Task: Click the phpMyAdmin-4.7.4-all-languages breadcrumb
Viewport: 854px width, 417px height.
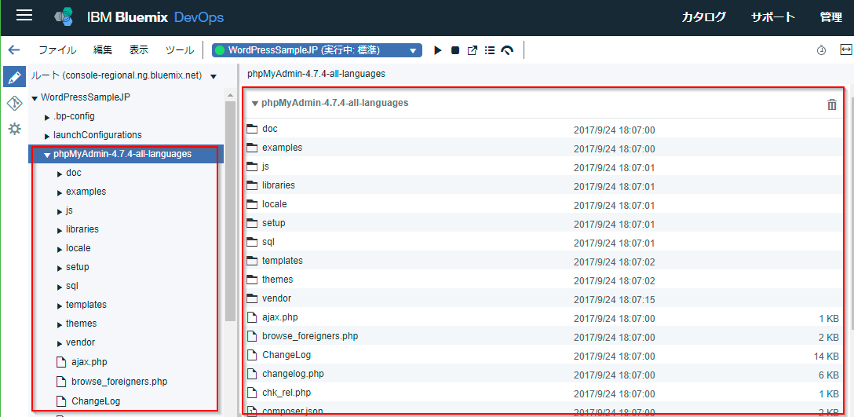Action: [x=316, y=74]
